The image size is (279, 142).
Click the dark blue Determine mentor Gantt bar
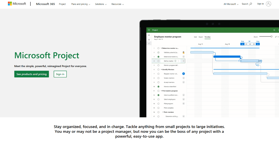[227, 57]
